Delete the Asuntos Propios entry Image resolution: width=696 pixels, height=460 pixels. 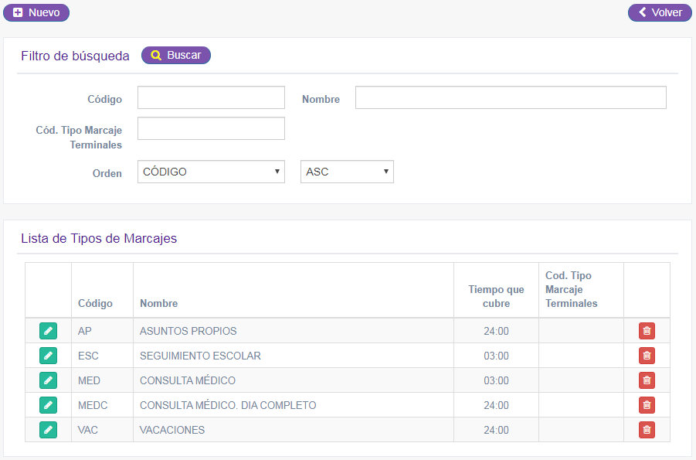pyautogui.click(x=647, y=331)
